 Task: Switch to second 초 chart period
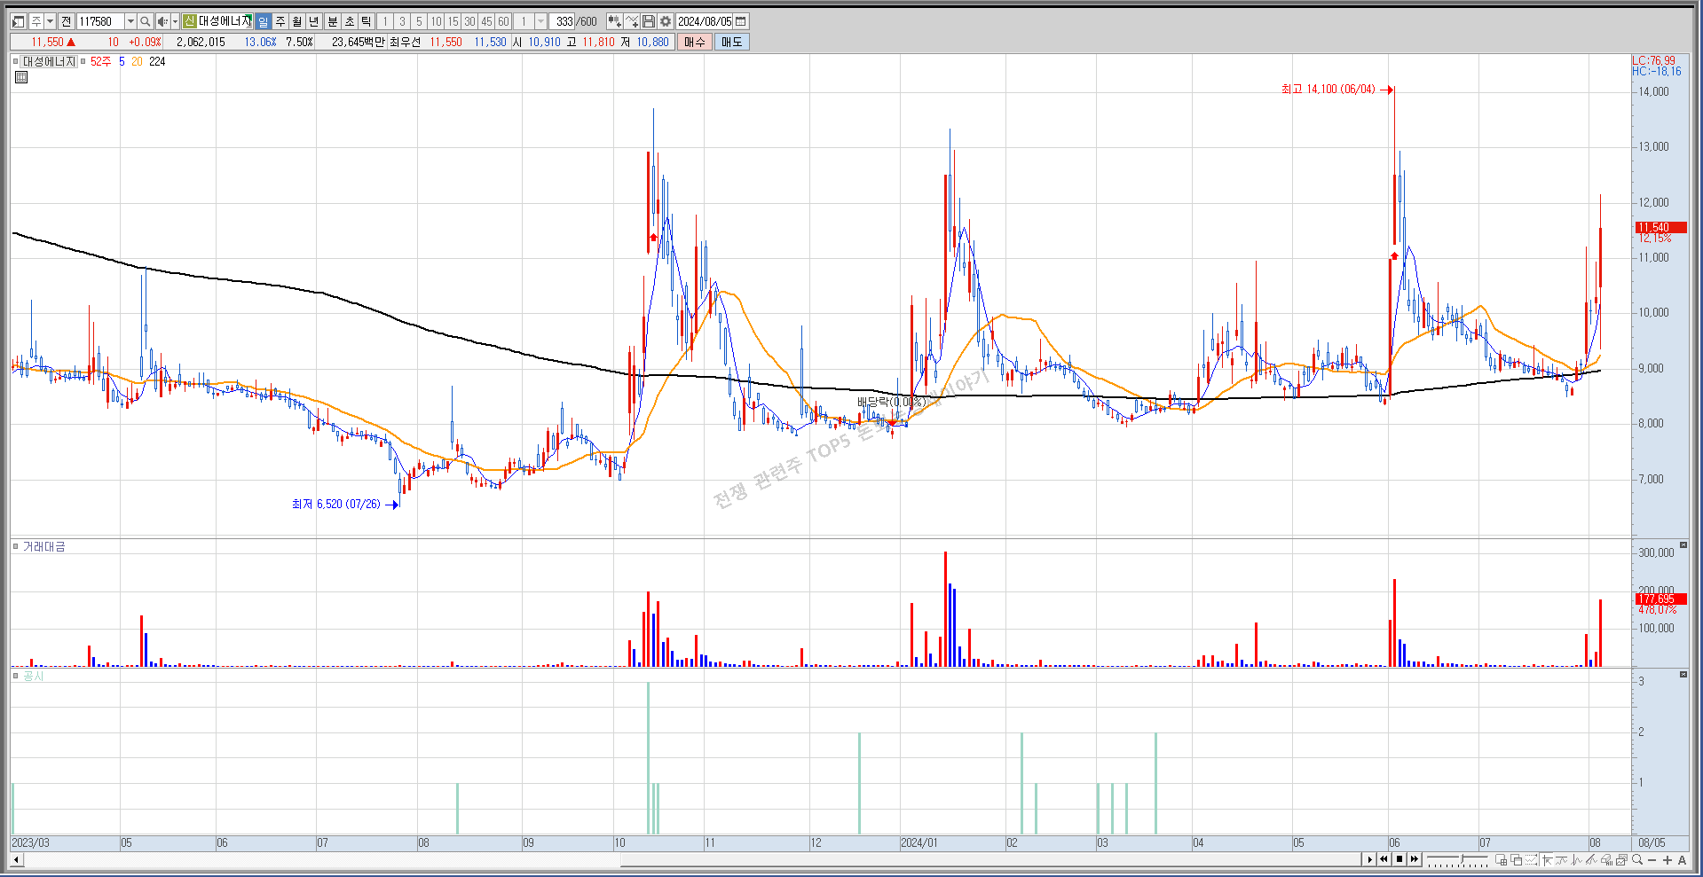coord(350,21)
